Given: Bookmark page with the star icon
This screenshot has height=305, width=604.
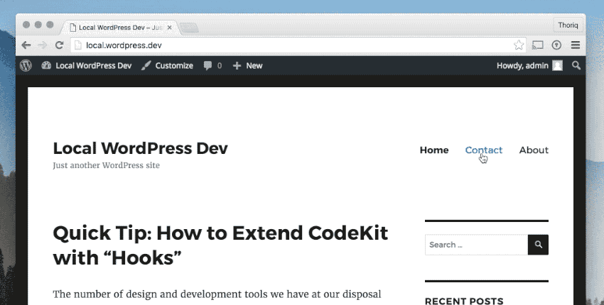Looking at the screenshot, I should point(519,45).
